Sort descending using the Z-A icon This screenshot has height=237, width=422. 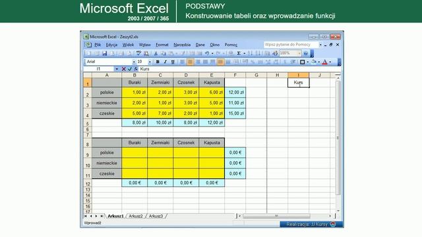click(x=258, y=53)
